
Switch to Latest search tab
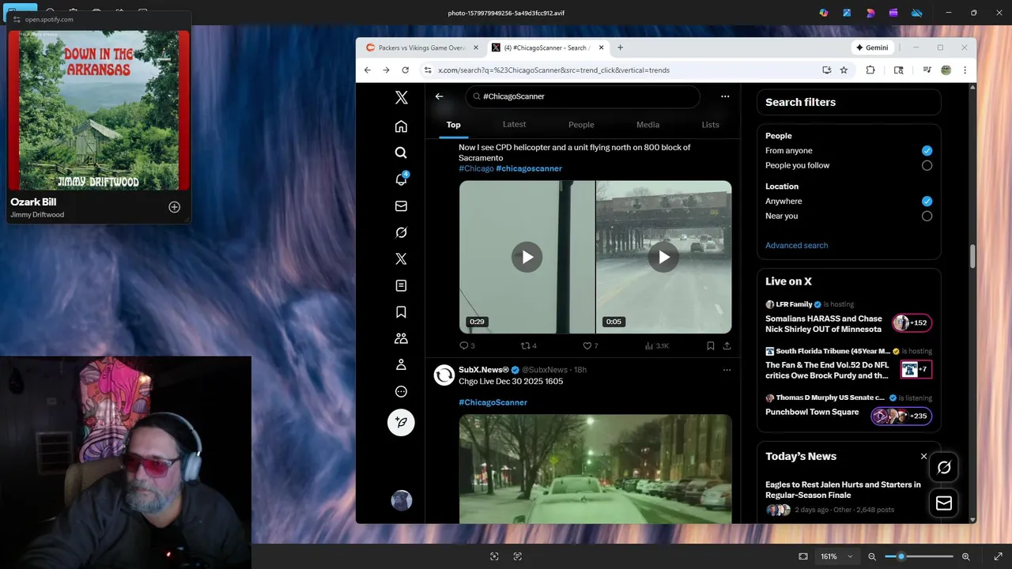[x=514, y=125]
